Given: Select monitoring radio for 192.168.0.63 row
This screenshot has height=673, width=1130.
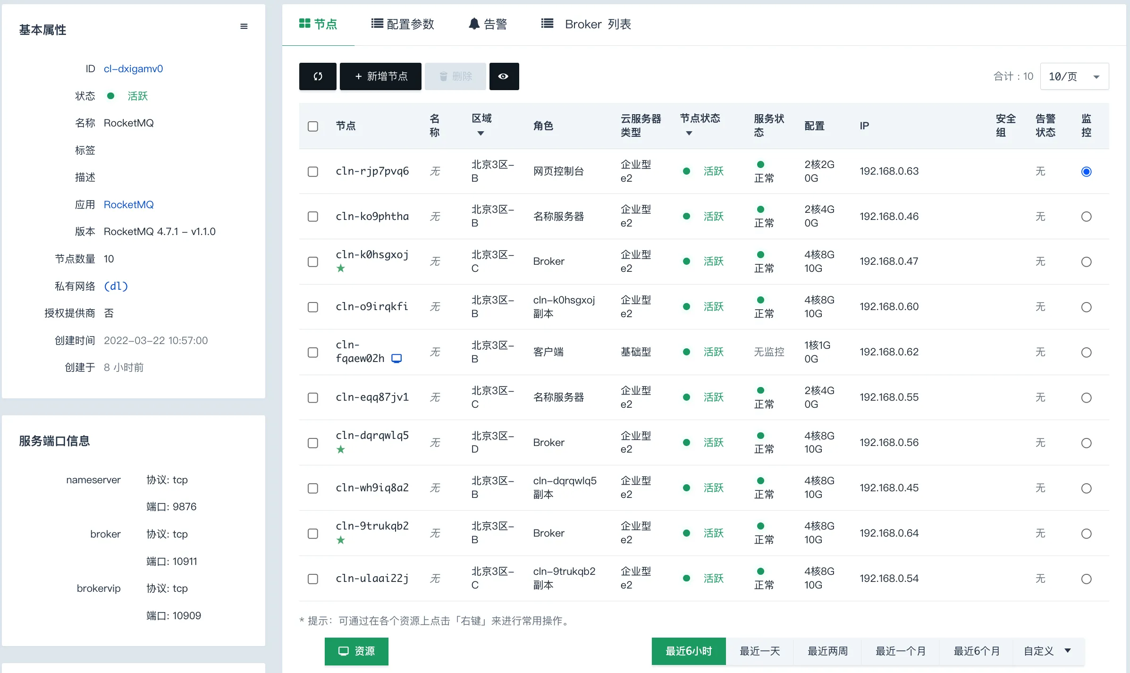Looking at the screenshot, I should pyautogui.click(x=1087, y=172).
